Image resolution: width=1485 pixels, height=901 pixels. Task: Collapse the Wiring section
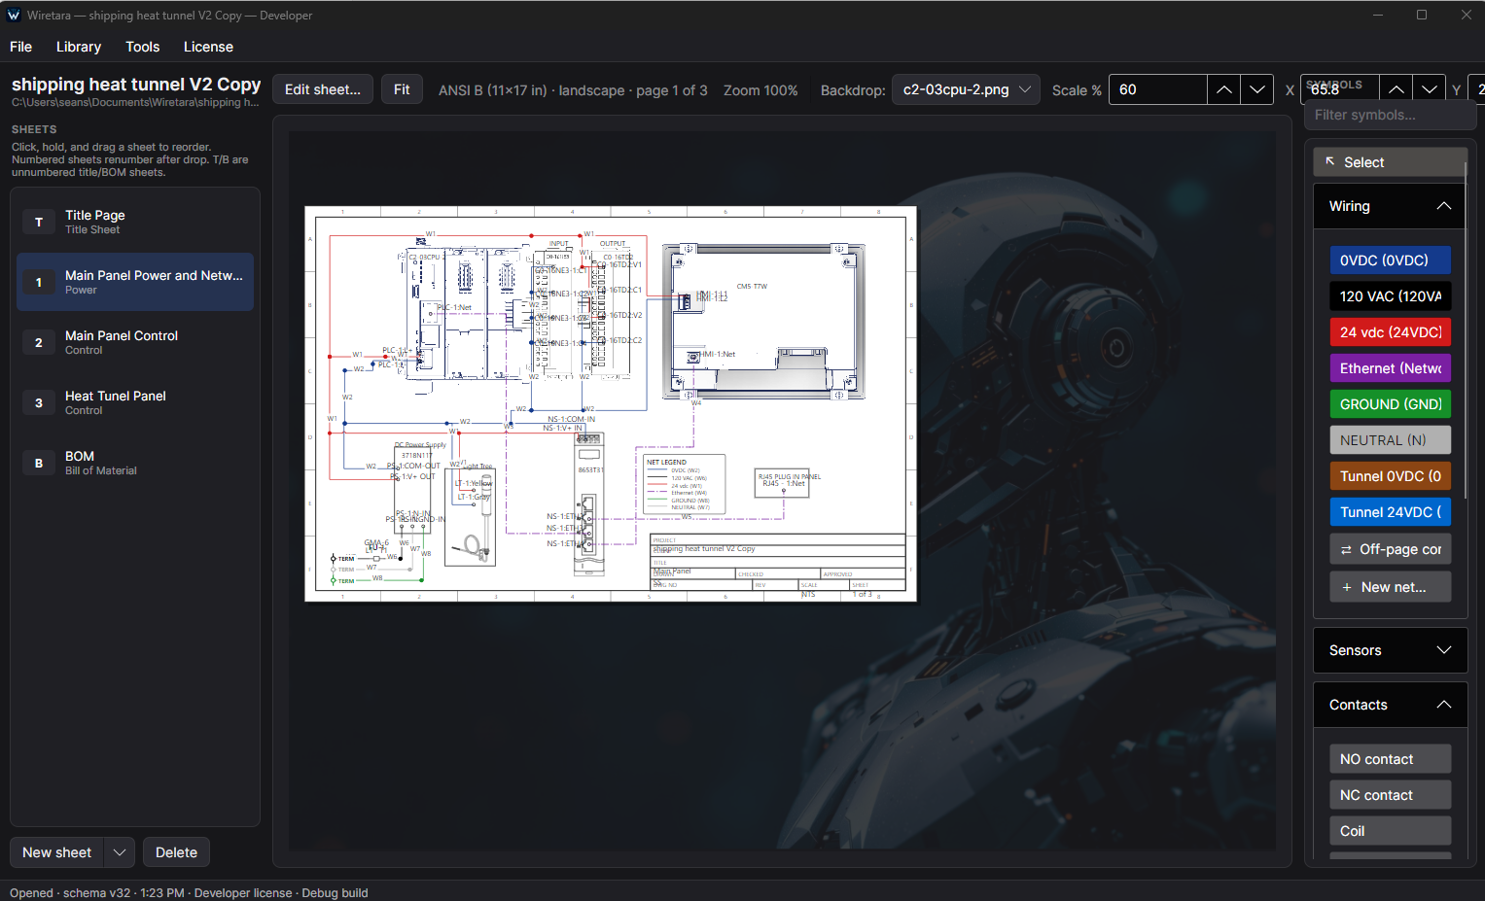1389,206
